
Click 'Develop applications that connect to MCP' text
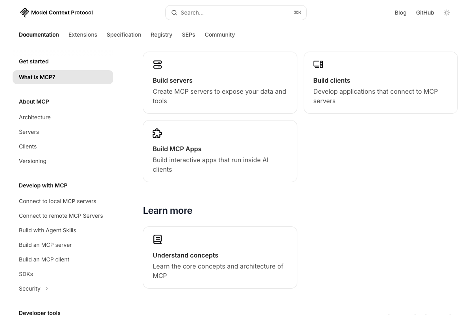point(376,91)
